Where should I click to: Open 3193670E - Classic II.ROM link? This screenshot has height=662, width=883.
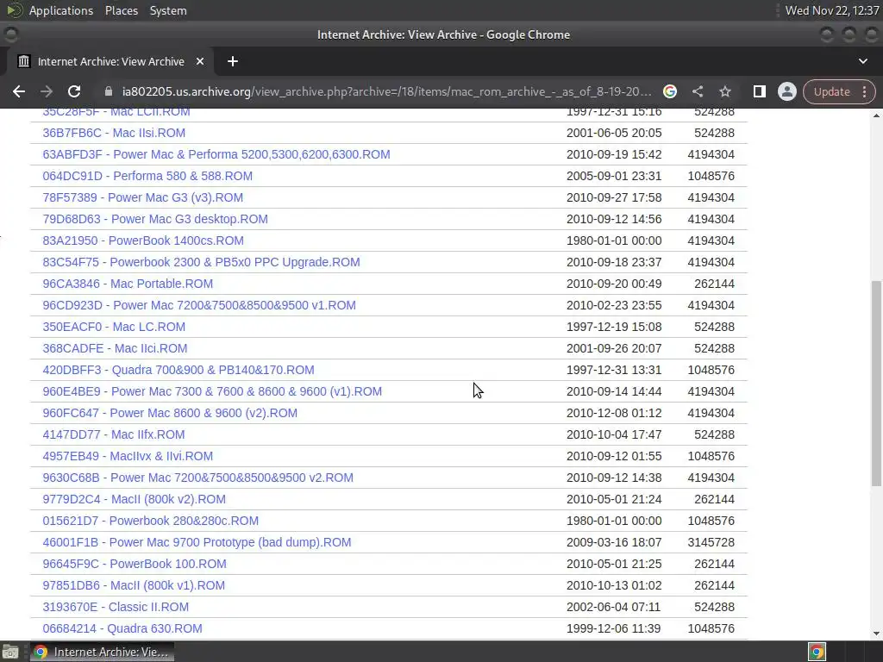tap(116, 607)
